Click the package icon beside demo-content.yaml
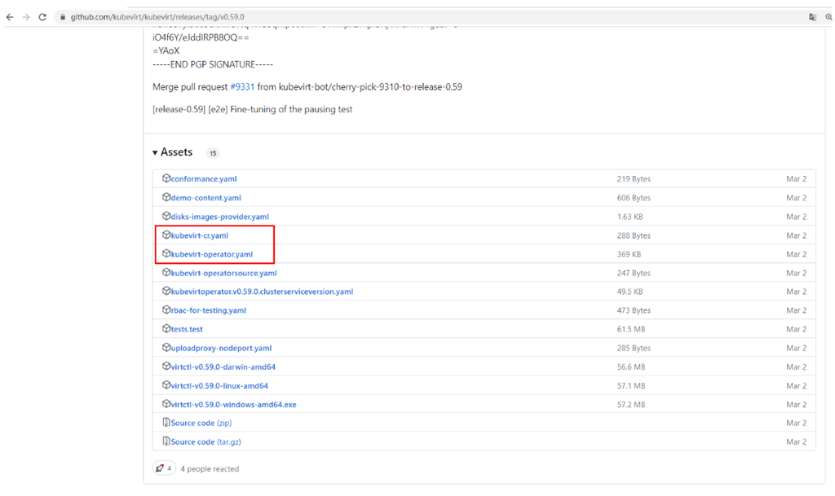The image size is (835, 496). 166,197
